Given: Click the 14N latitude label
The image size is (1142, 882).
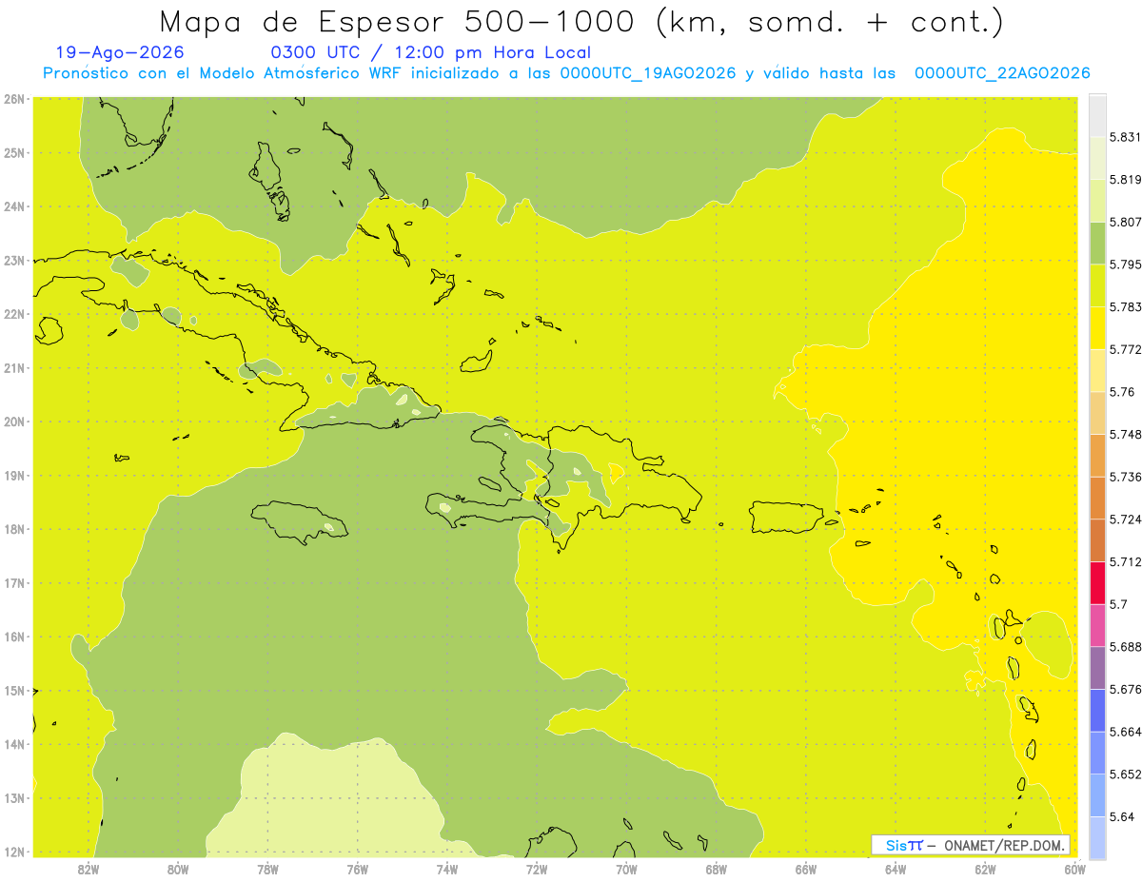Looking at the screenshot, I should (x=14, y=743).
